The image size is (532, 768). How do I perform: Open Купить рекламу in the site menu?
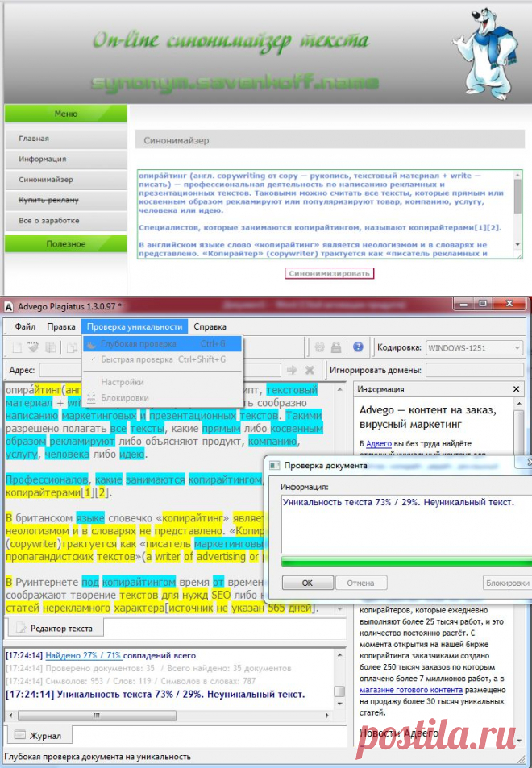click(65, 200)
